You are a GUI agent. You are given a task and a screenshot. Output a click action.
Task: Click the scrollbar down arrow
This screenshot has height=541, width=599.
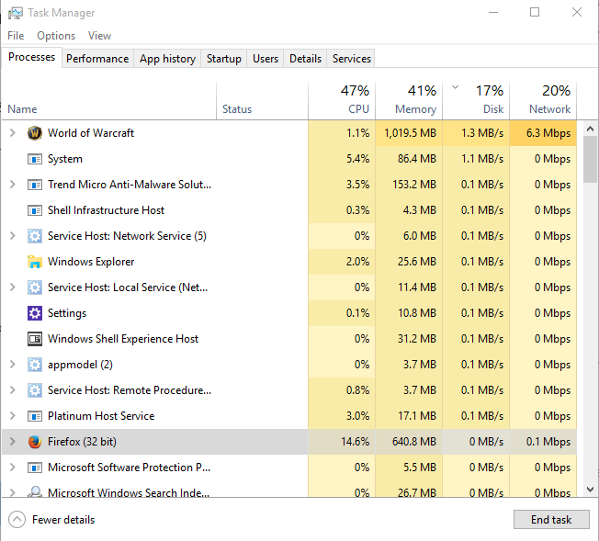click(x=590, y=490)
